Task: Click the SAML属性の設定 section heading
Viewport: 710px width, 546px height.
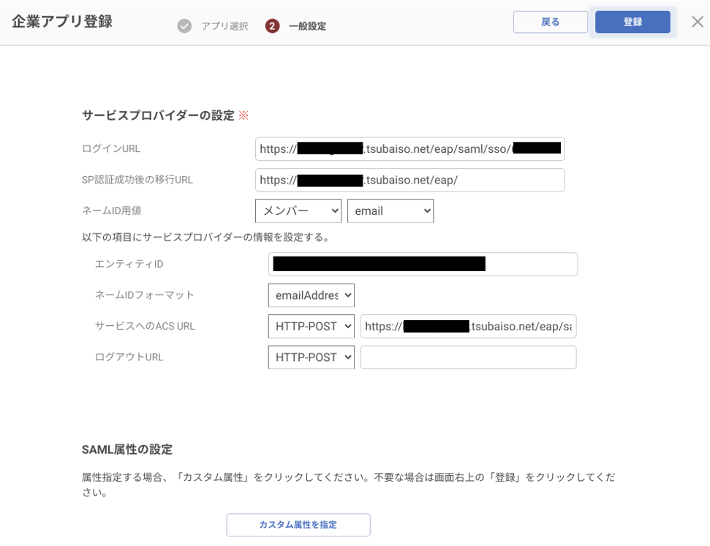Action: tap(127, 450)
